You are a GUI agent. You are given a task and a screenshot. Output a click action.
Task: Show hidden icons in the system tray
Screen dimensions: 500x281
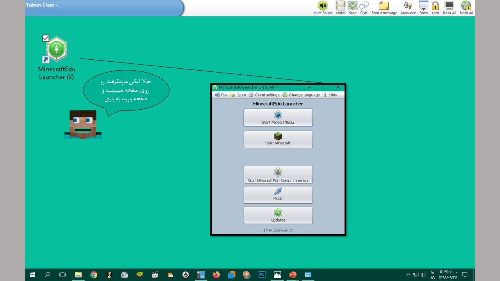[409, 275]
